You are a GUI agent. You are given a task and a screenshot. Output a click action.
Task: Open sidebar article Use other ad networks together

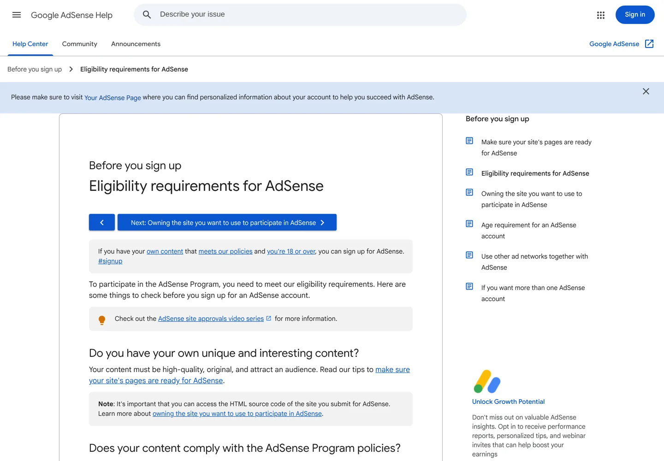[534, 262]
